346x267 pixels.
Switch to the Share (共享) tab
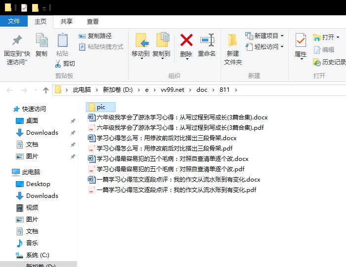[x=67, y=21]
